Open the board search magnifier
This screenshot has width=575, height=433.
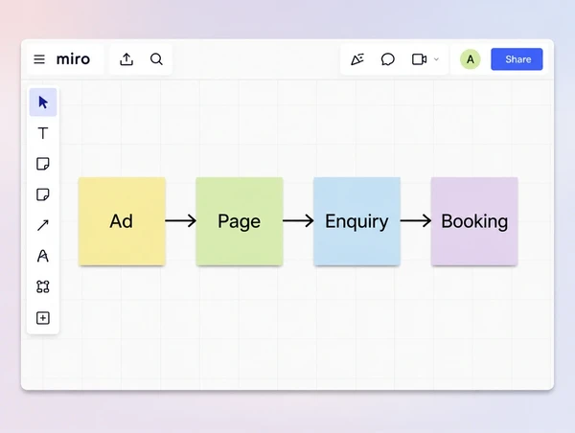coord(156,59)
